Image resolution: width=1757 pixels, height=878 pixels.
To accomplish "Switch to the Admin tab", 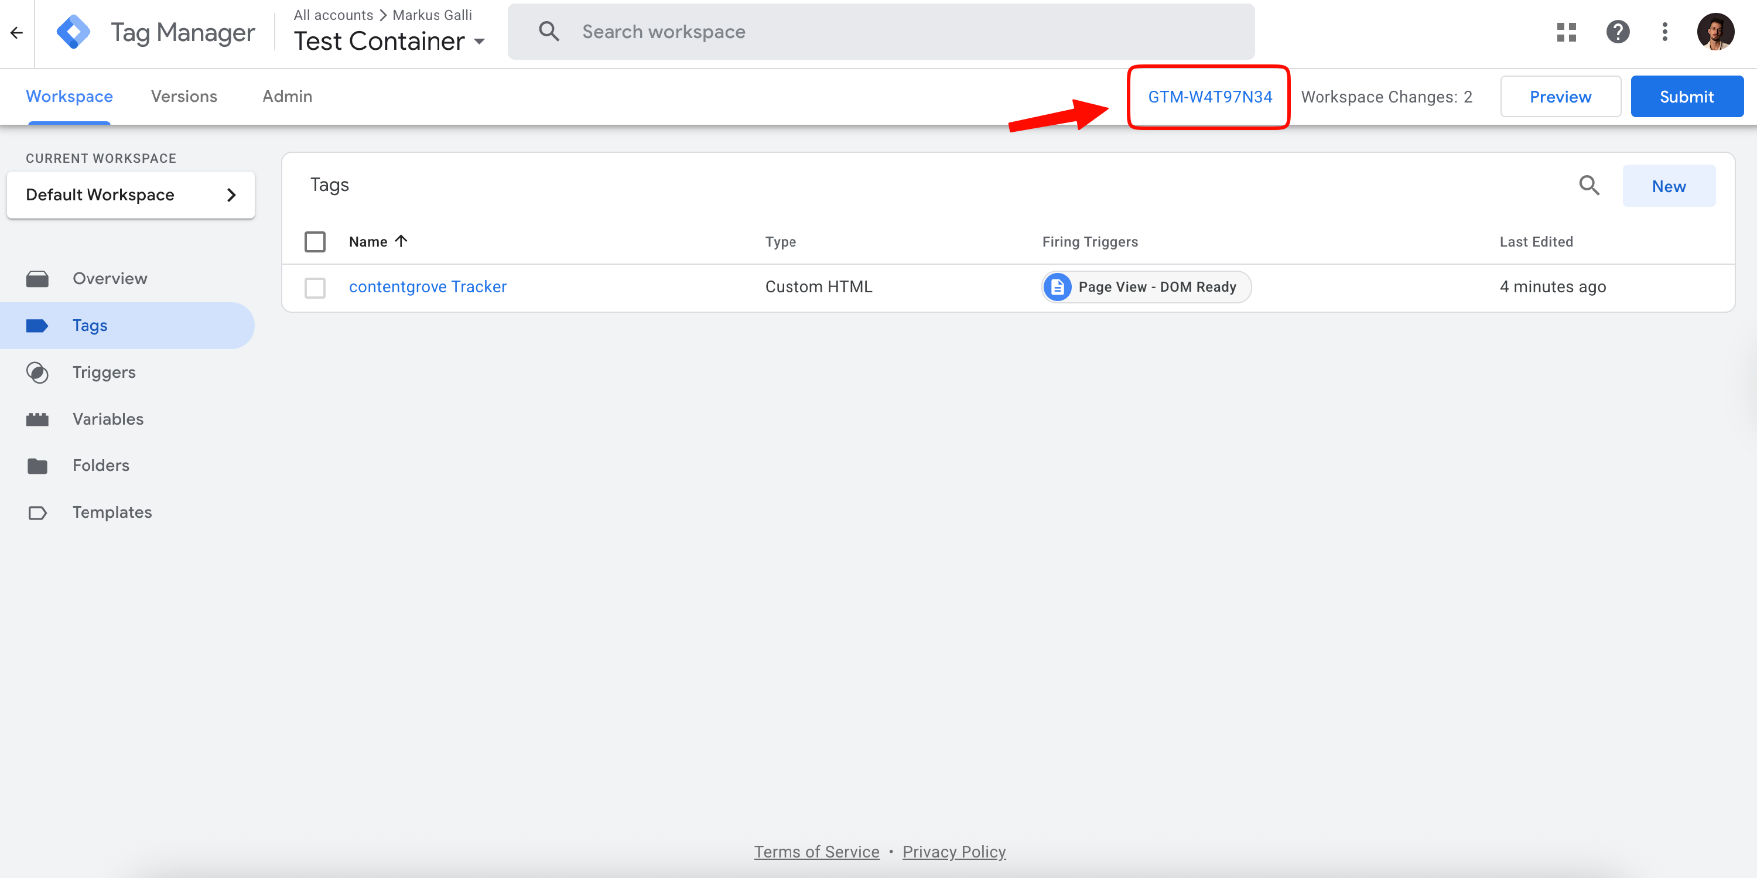I will pyautogui.click(x=287, y=96).
